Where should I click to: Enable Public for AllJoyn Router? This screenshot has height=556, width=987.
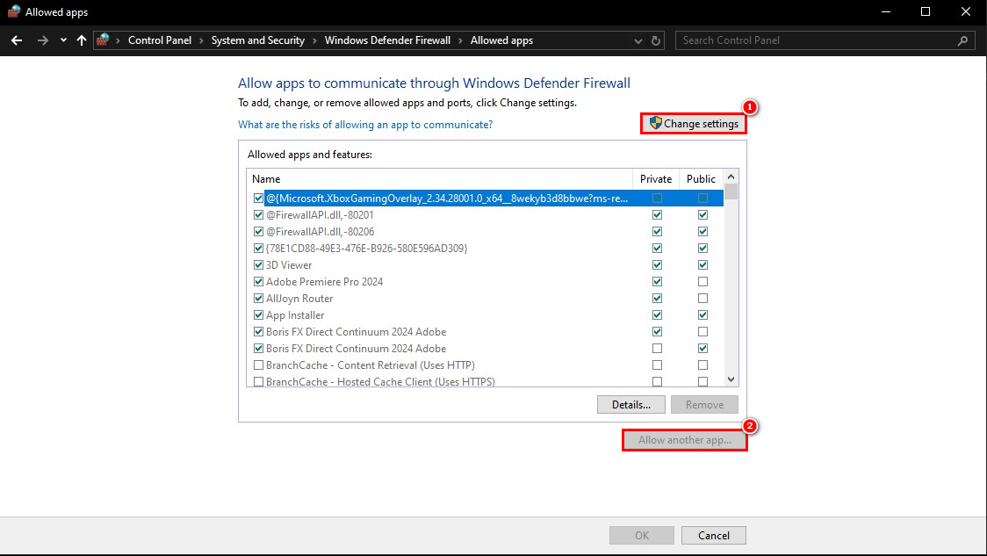pyautogui.click(x=702, y=299)
